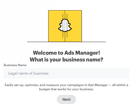Click the Snapchat ghost logo
This screenshot has width=136, height=107.
(x=65, y=25)
